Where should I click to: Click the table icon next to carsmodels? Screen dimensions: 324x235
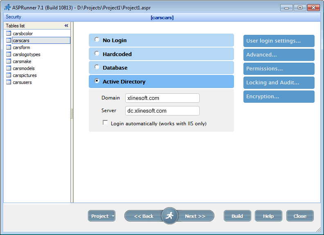(9, 68)
